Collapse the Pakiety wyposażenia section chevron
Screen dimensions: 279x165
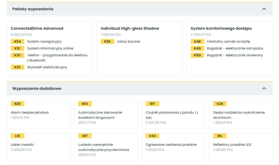click(x=264, y=9)
